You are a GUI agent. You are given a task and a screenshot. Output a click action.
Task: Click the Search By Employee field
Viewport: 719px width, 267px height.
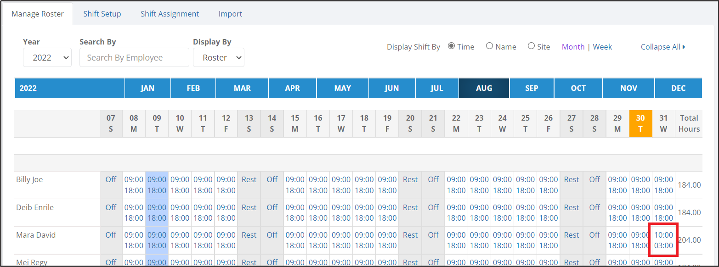[134, 57]
